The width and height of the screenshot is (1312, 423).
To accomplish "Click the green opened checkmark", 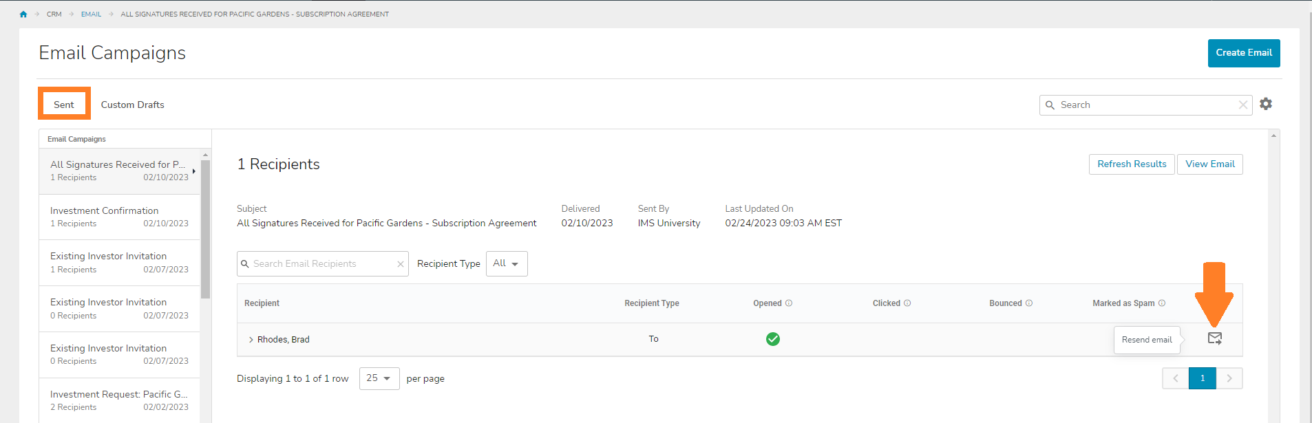I will (x=773, y=339).
